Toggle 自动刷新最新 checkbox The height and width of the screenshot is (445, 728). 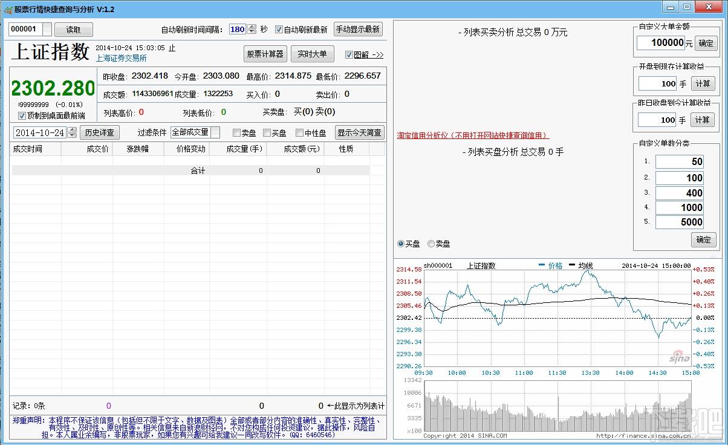[x=279, y=29]
